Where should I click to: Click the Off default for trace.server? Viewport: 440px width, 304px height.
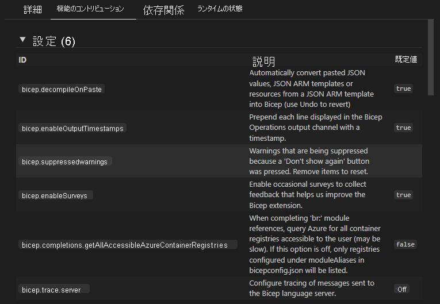[x=402, y=289]
